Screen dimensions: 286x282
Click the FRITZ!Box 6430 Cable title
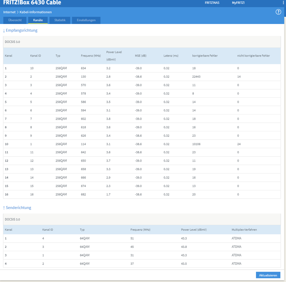tap(32, 3)
